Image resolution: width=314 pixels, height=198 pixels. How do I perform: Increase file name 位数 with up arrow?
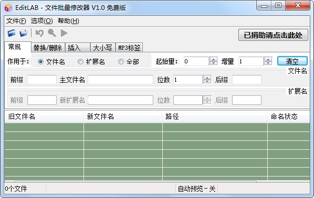click(207, 78)
